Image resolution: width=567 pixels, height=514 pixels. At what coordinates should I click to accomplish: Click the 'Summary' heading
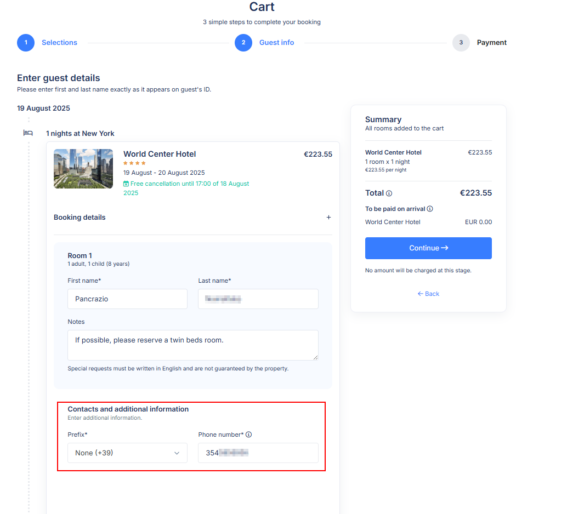click(x=383, y=119)
